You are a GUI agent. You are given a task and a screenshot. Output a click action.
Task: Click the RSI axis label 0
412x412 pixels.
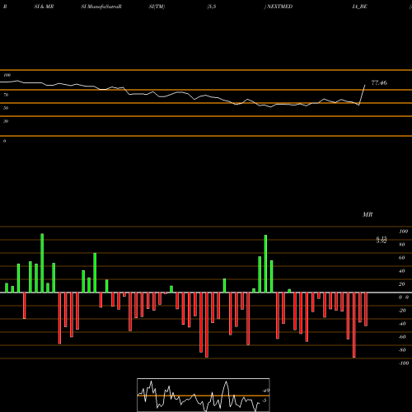pos(4,141)
